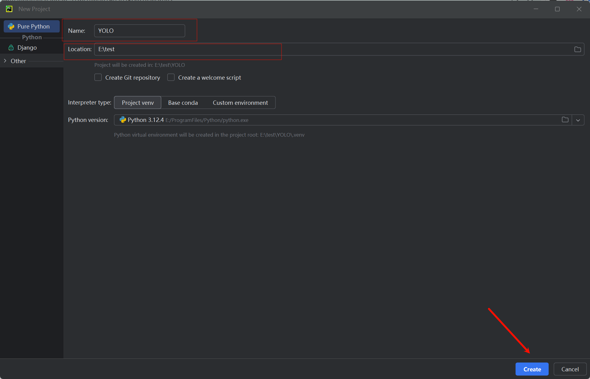590x379 pixels.
Task: Open the Python version dropdown arrow
Action: point(578,120)
